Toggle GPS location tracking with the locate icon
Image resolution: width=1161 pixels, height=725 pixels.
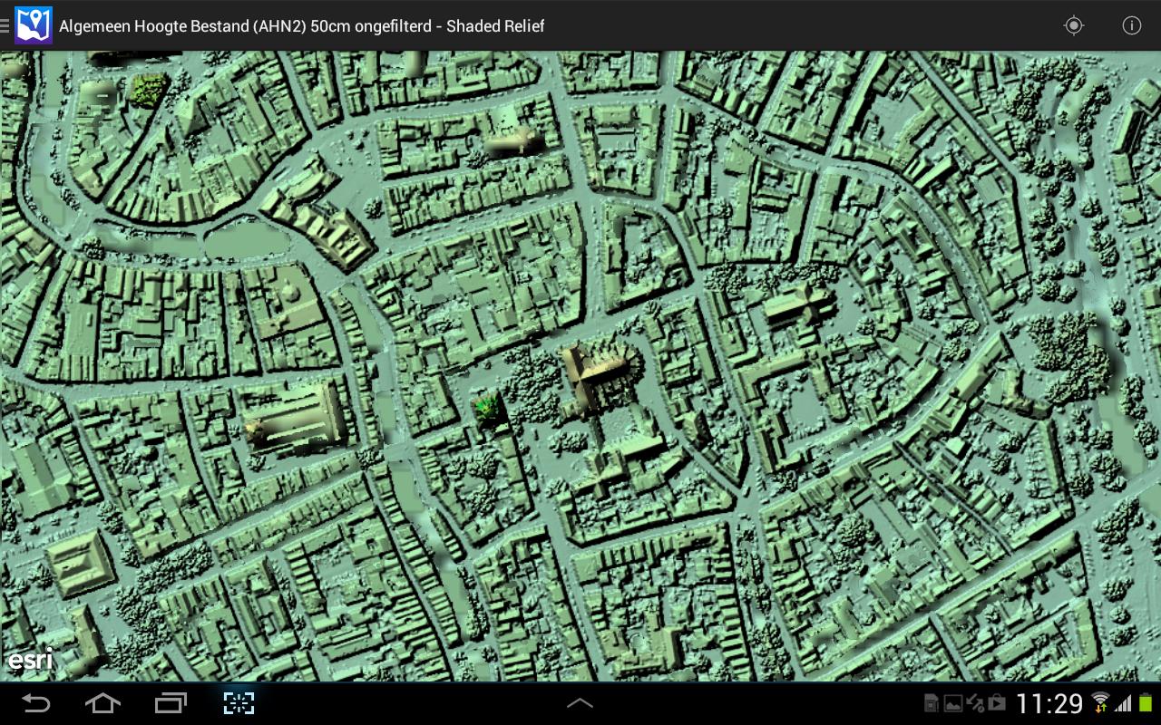click(x=1073, y=25)
